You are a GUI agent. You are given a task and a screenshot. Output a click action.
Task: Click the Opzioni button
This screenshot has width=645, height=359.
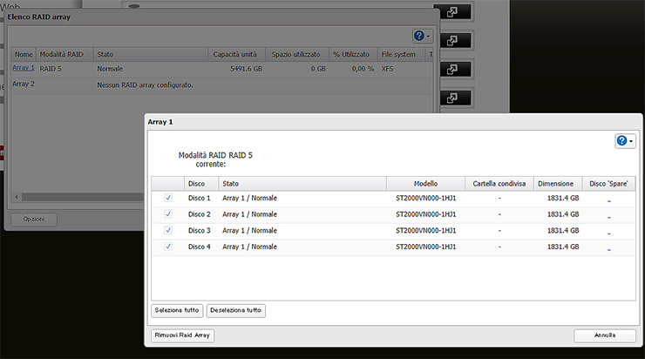point(33,219)
